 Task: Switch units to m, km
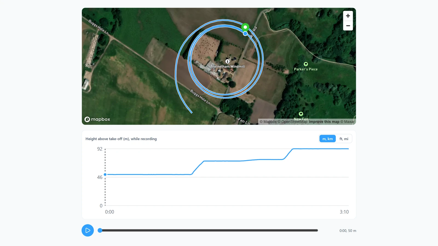point(327,139)
